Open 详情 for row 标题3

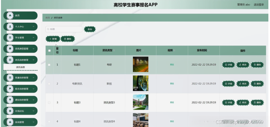point(228,102)
